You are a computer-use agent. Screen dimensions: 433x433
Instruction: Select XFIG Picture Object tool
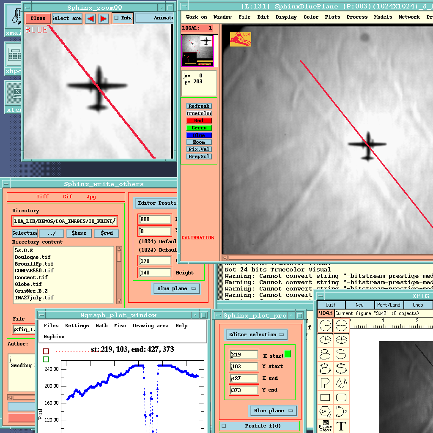[x=325, y=426]
